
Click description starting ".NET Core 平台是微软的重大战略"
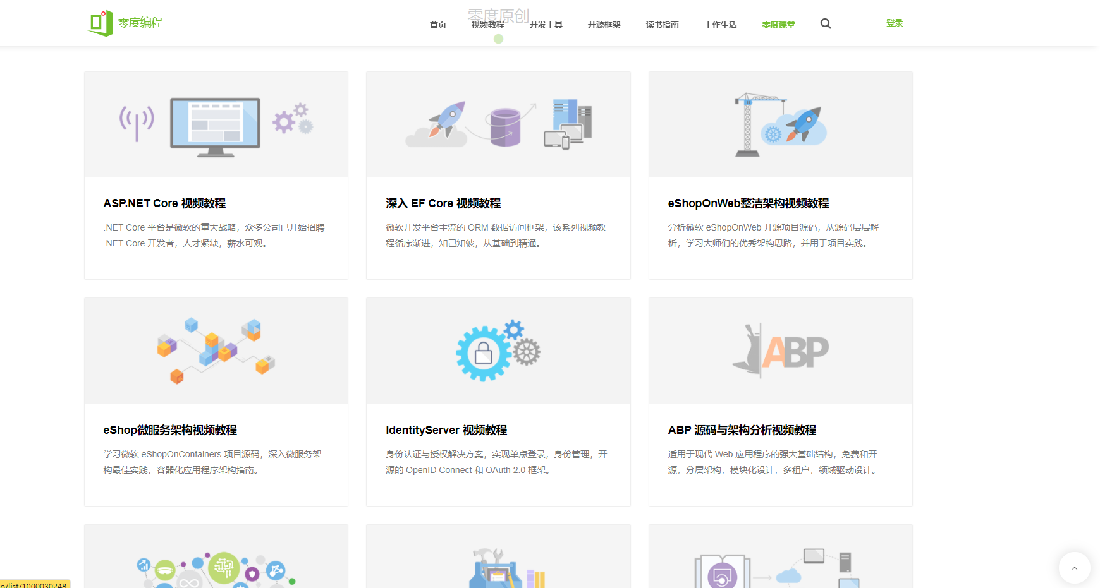pos(214,236)
